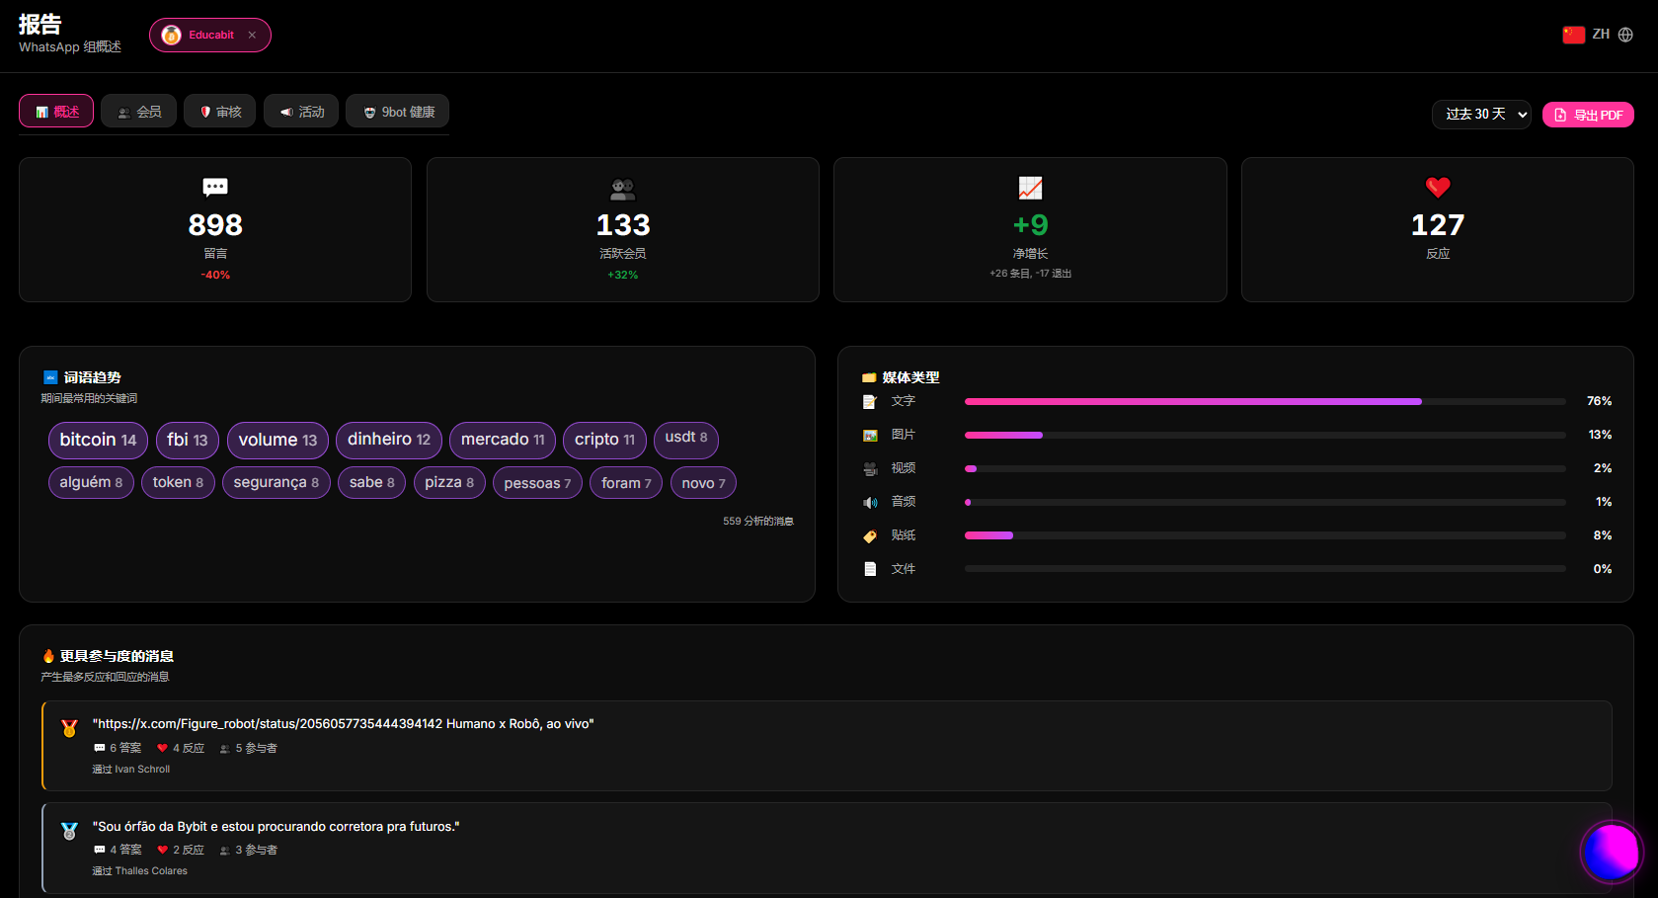Remove the Educabit group chip
The image size is (1658, 898).
pos(252,35)
